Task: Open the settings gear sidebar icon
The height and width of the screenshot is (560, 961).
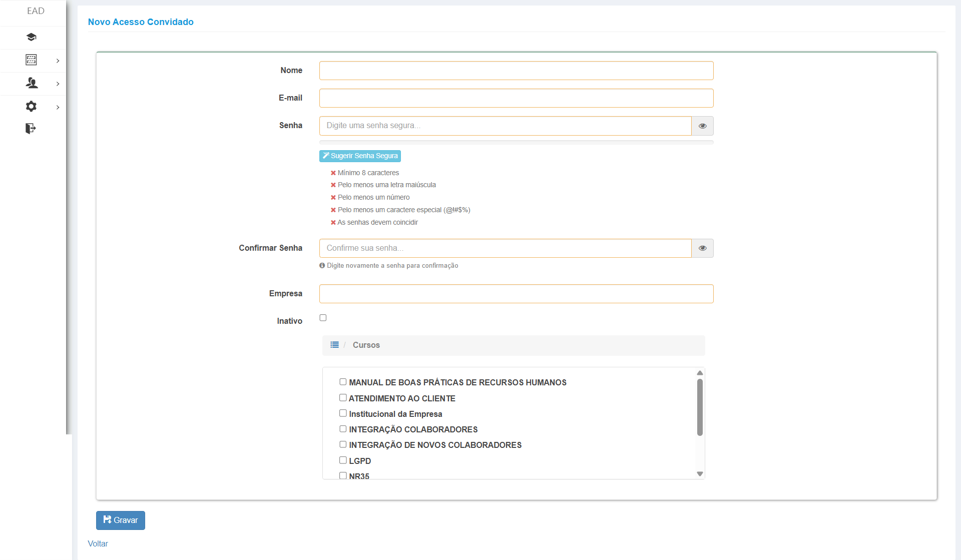Action: point(31,106)
